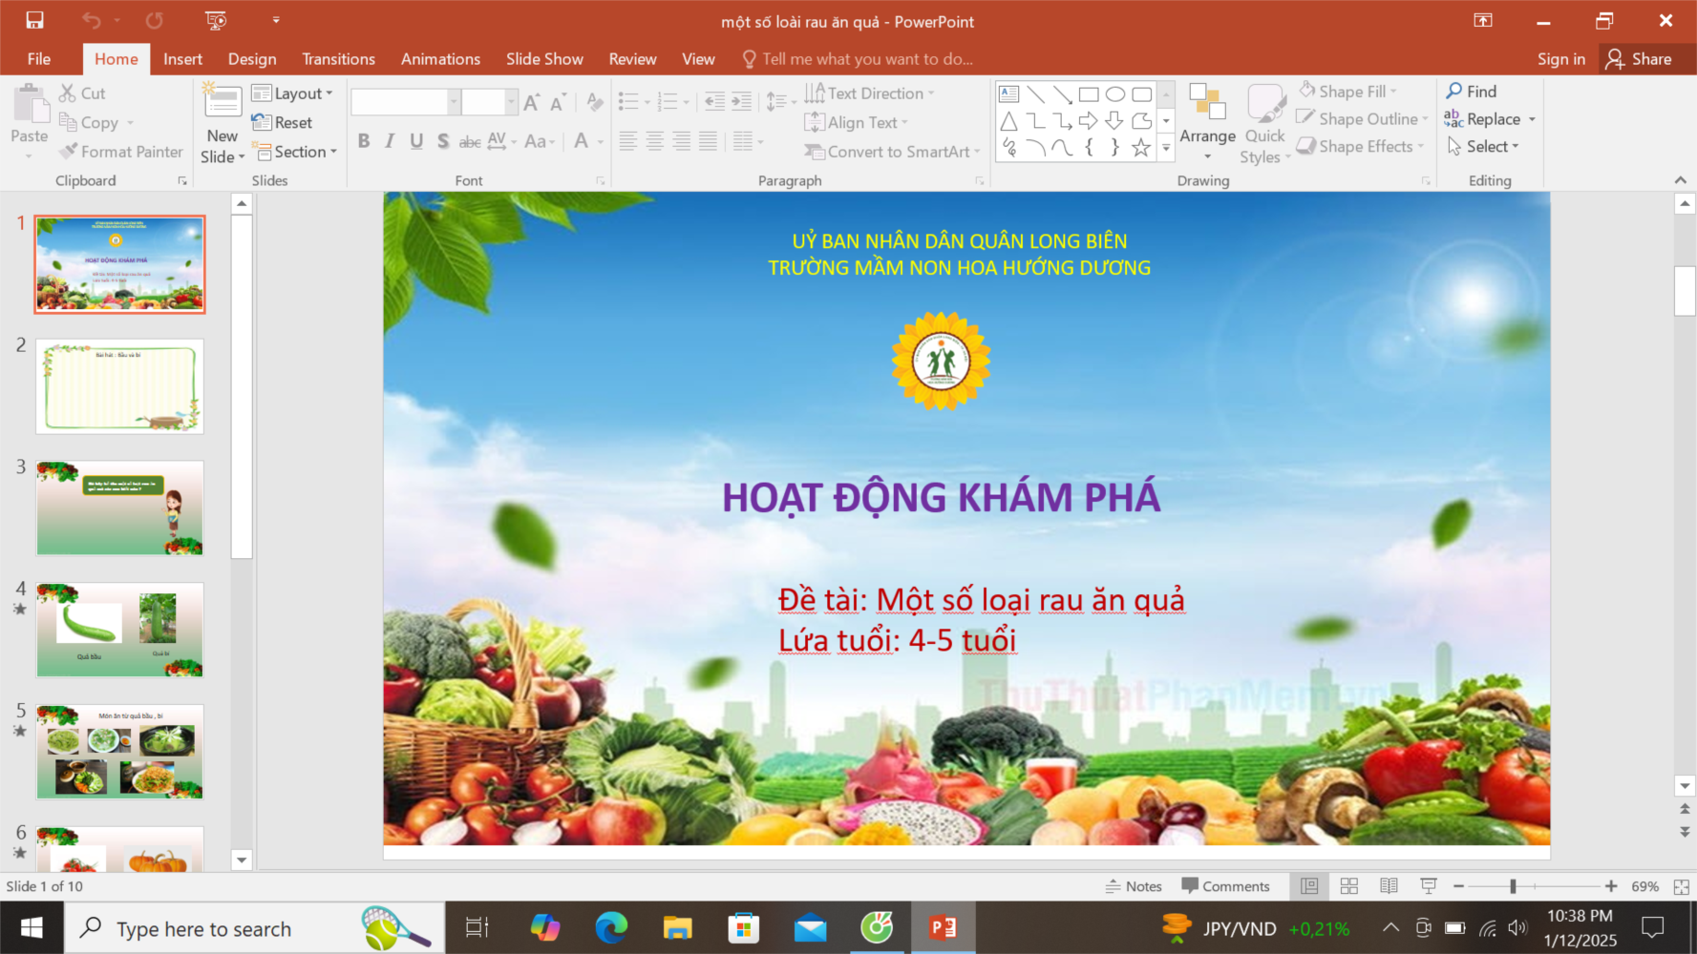This screenshot has height=954, width=1697.
Task: Click the Share button
Action: click(1639, 59)
